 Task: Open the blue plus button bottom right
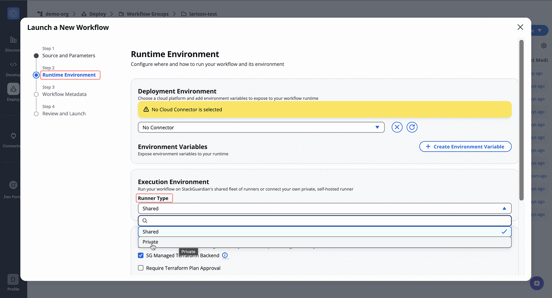point(536,283)
